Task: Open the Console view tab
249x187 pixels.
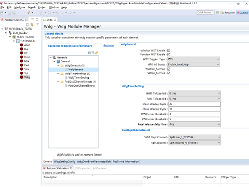Action: (100, 168)
